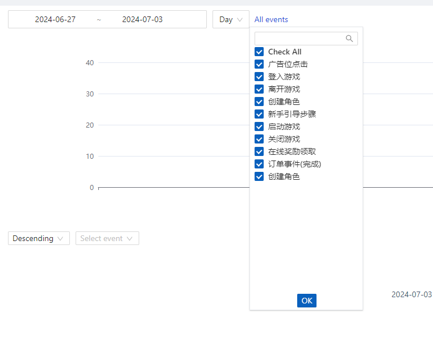Toggle the last 创建角色 checkbox in the list
The width and height of the screenshot is (433, 342).
pyautogui.click(x=259, y=176)
